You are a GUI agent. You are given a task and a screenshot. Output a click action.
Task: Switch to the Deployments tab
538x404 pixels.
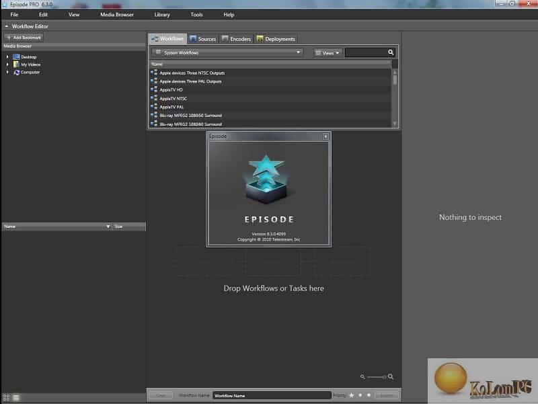[276, 39]
